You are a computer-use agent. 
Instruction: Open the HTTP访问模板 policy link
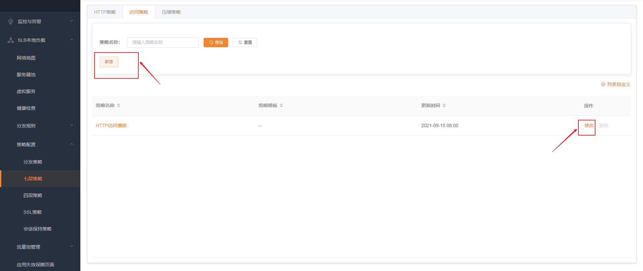111,125
